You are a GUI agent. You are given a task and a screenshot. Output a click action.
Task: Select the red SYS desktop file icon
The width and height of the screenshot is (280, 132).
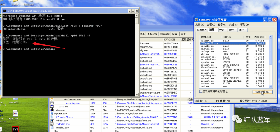(15, 129)
